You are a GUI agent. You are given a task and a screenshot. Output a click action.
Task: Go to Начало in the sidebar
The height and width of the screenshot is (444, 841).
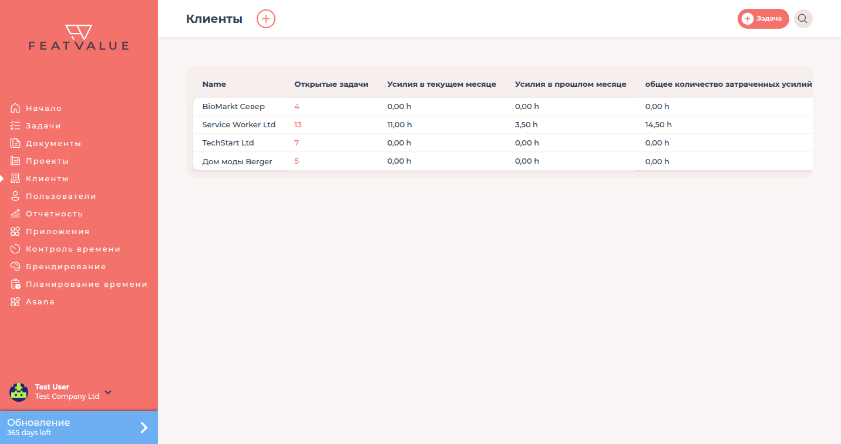click(44, 108)
